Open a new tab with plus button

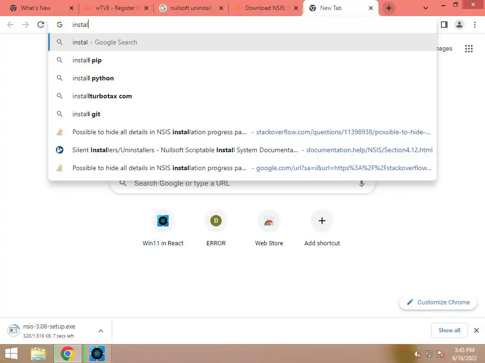click(389, 8)
